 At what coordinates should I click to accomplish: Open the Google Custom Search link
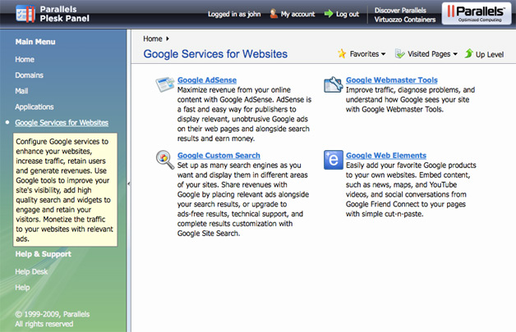click(x=219, y=155)
